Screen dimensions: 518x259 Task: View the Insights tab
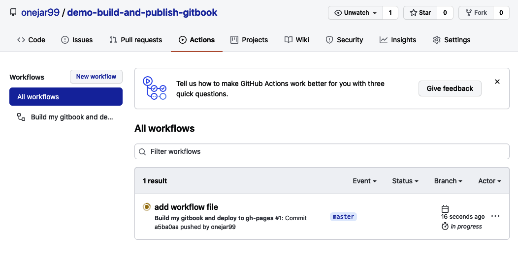point(398,40)
